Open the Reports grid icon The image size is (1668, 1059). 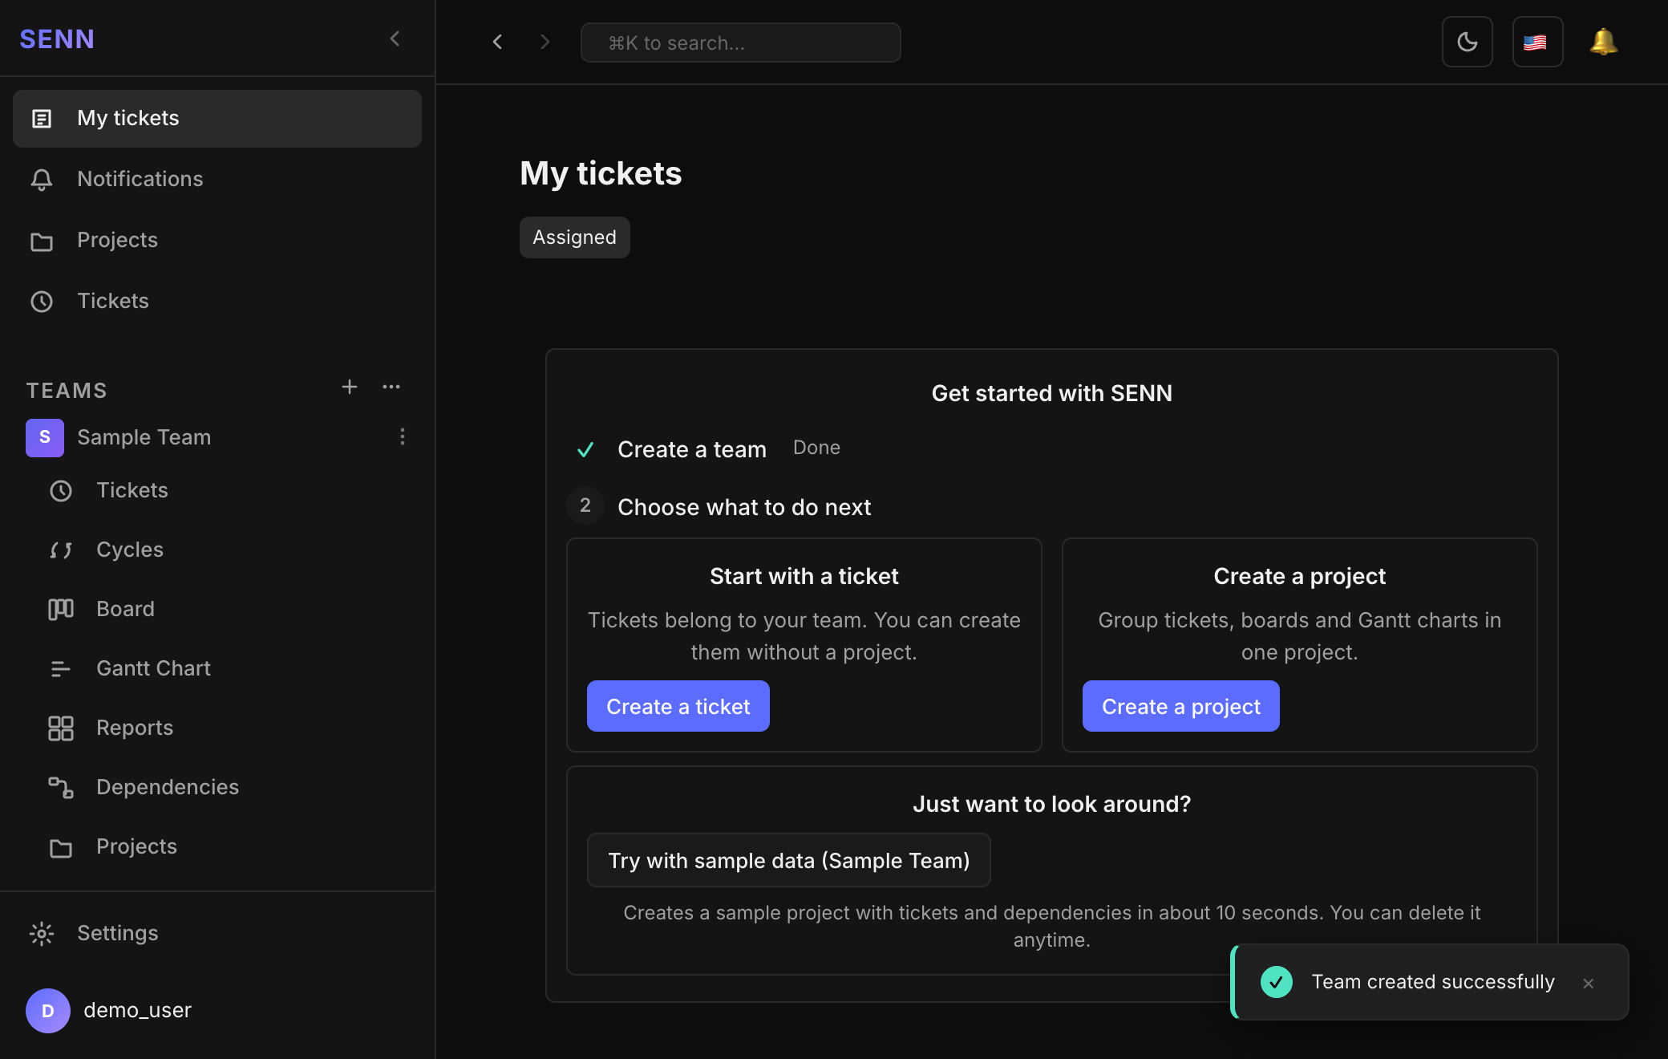[61, 728]
